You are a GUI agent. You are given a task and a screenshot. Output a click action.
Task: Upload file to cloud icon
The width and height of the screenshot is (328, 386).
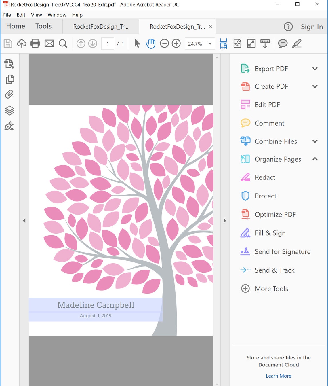pyautogui.click(x=22, y=43)
